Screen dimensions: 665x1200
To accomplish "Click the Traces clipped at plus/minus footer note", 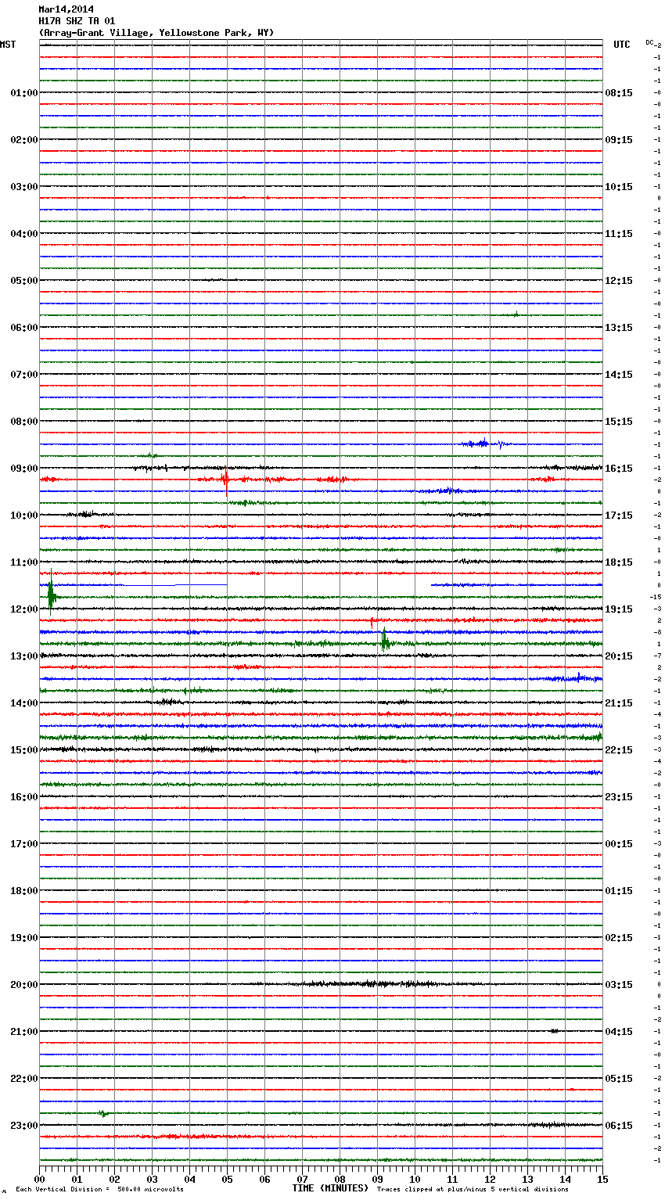I will click(473, 1190).
